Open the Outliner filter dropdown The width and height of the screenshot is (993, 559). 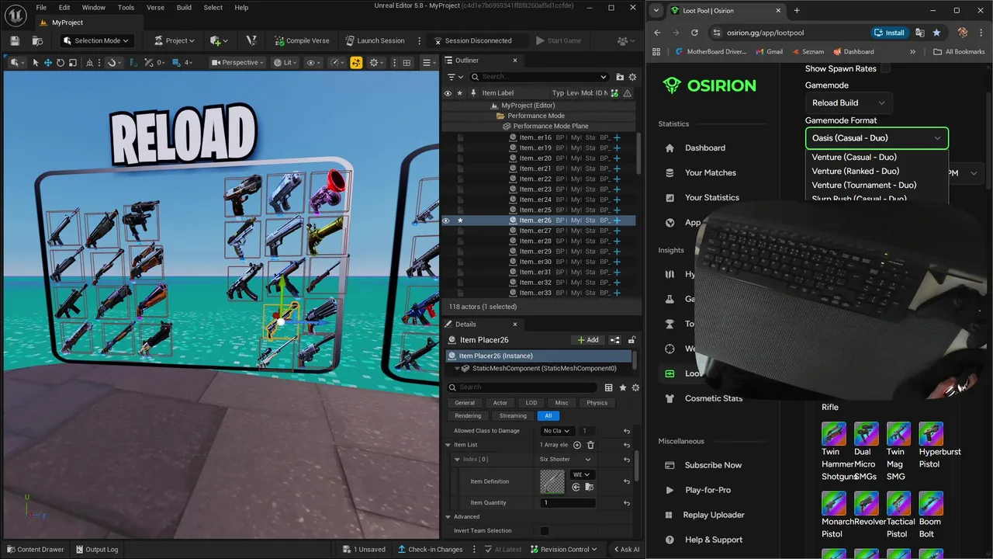(455, 77)
